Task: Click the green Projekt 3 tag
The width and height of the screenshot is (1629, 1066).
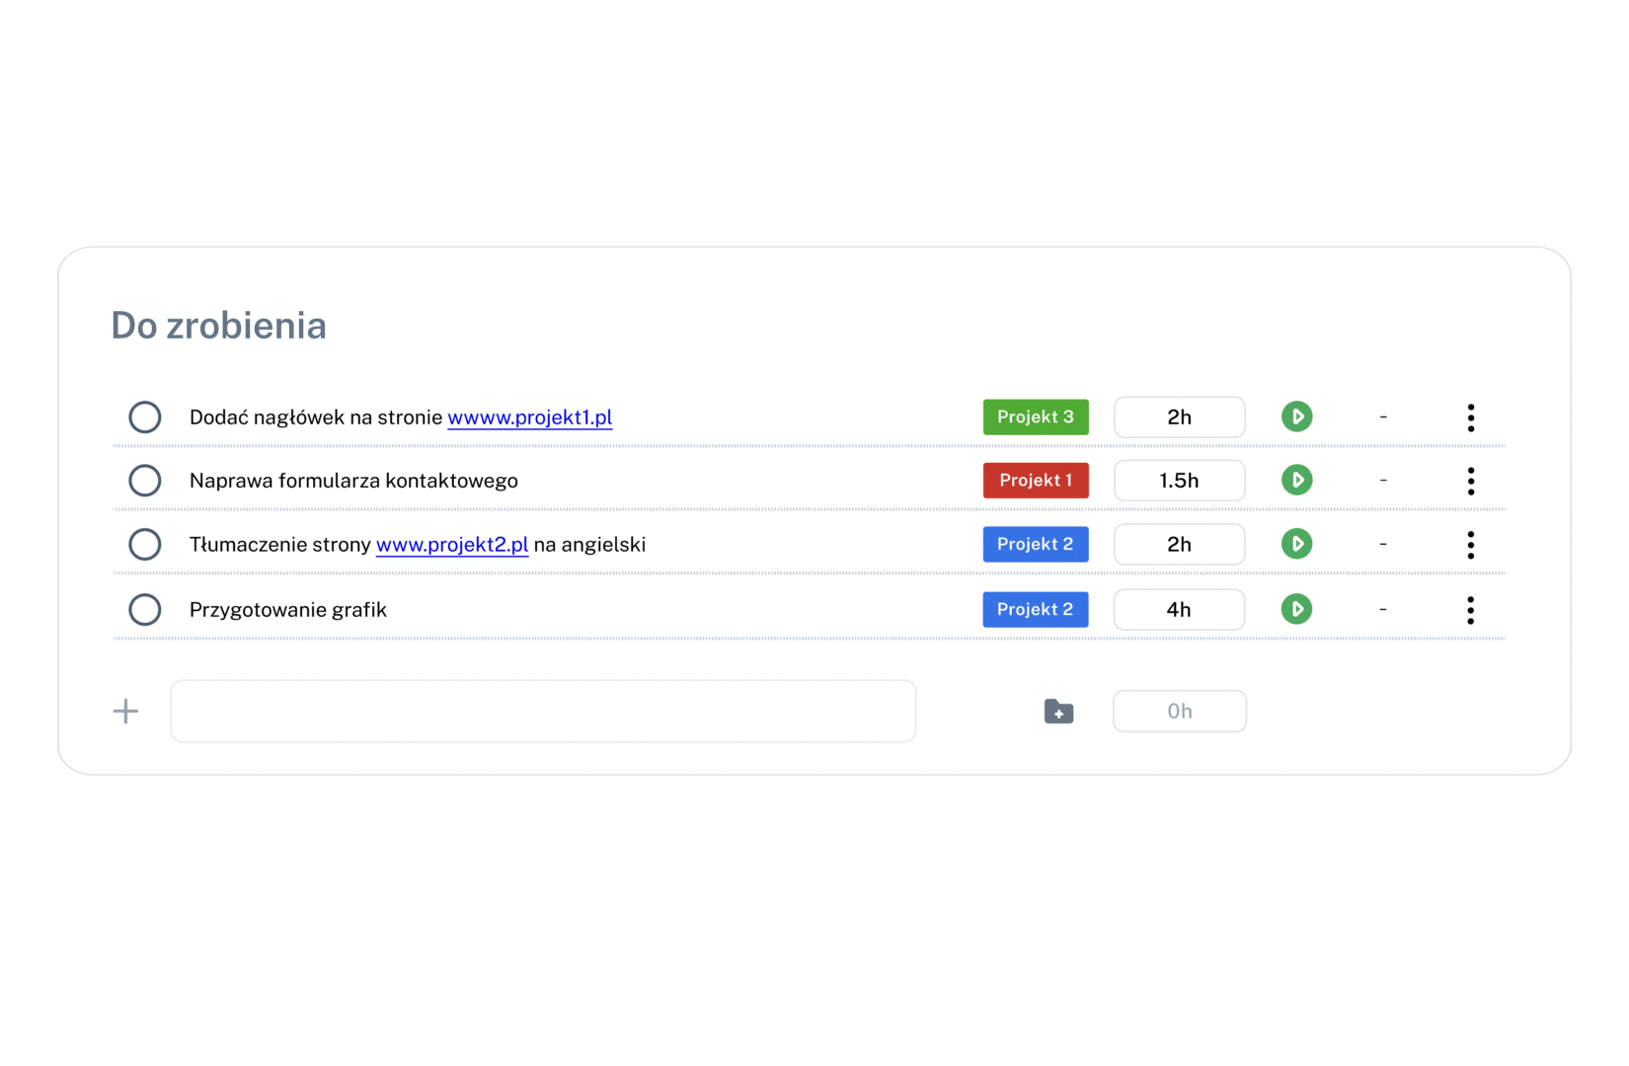Action: coord(1035,417)
